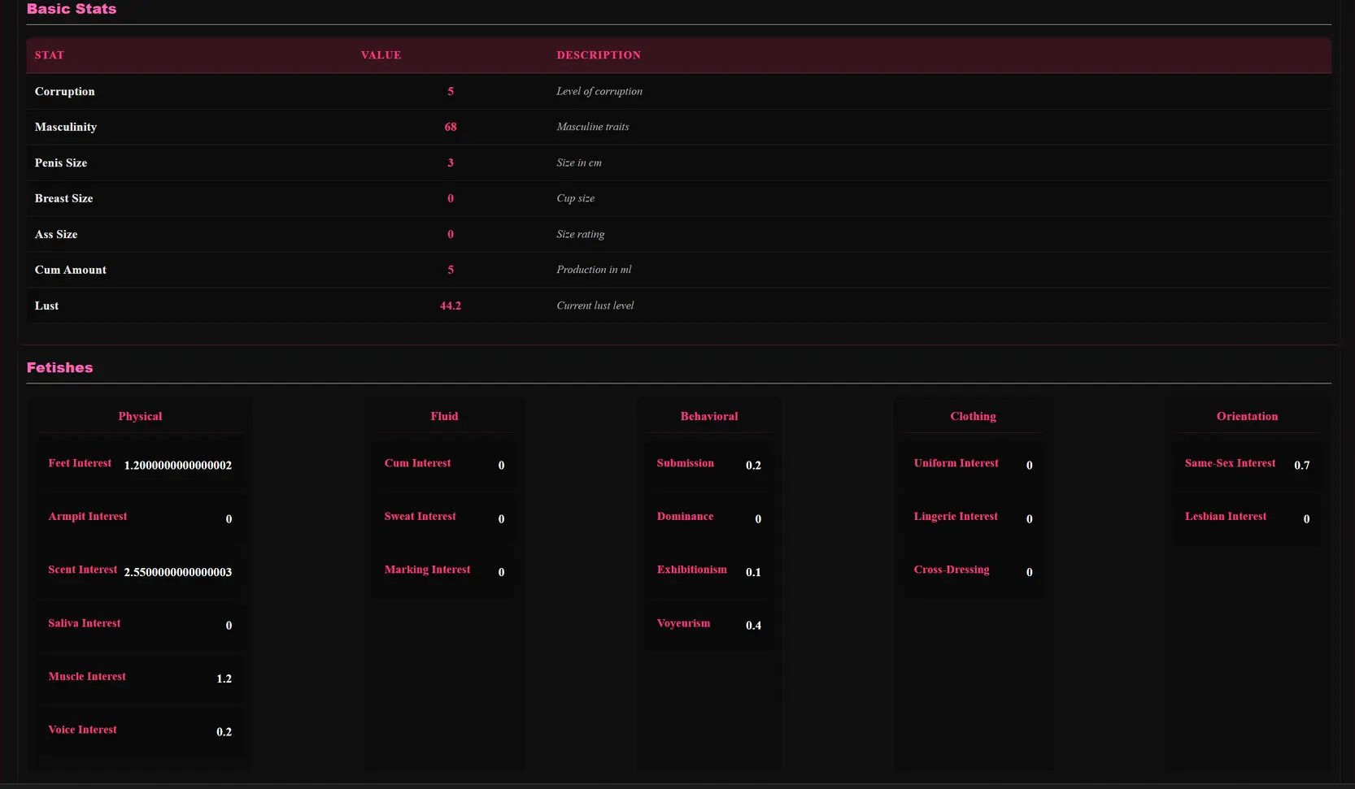1355x789 pixels.
Task: Select the Voyeurism stat card
Action: pyautogui.click(x=708, y=624)
